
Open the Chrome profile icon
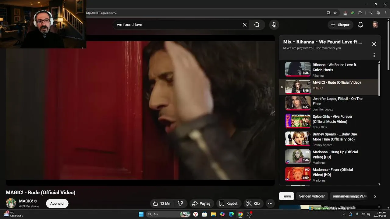tap(378, 13)
